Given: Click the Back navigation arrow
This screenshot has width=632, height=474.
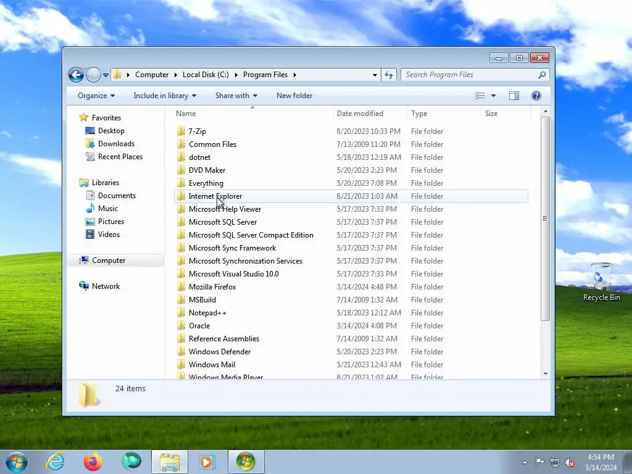Looking at the screenshot, I should pos(76,75).
